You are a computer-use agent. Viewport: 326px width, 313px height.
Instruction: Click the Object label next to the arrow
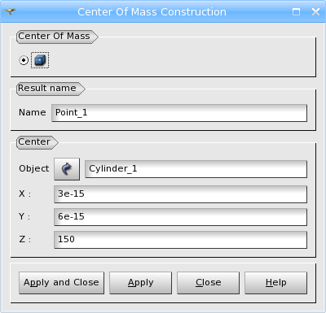pyautogui.click(x=34, y=169)
